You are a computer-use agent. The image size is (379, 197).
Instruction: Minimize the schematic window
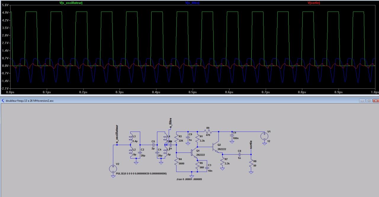(x=363, y=101)
